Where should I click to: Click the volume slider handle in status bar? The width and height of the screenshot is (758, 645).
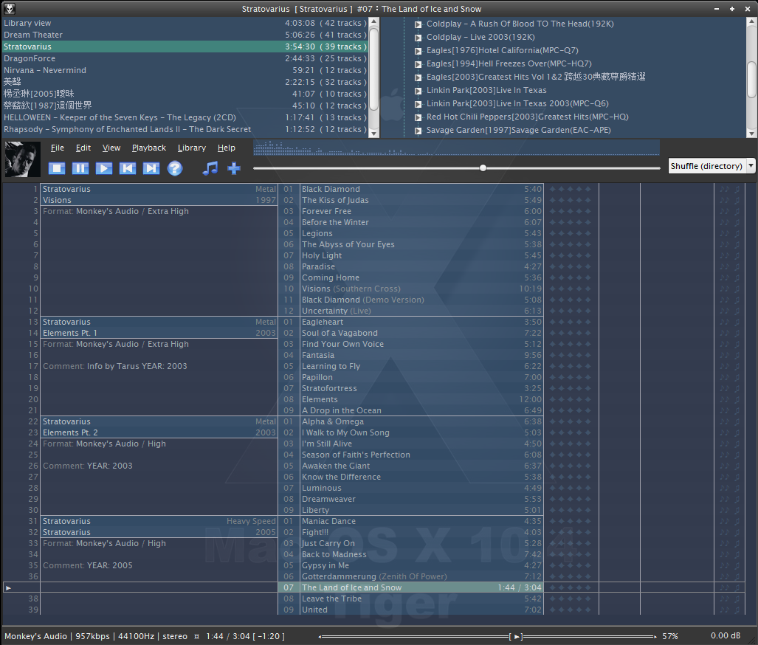pos(517,636)
